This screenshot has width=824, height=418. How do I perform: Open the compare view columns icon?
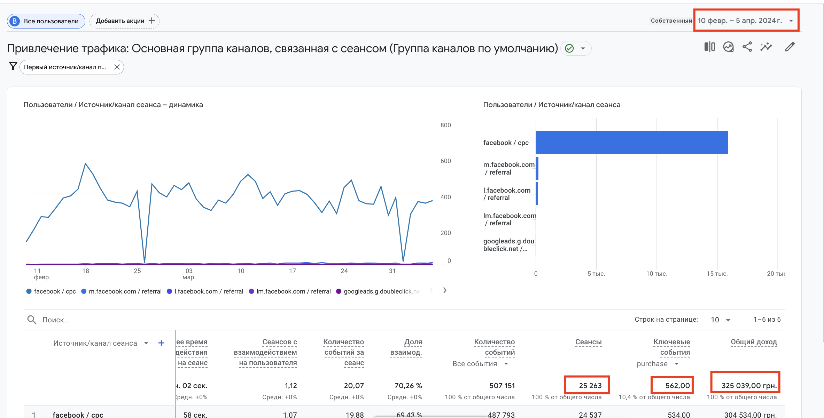click(x=709, y=47)
